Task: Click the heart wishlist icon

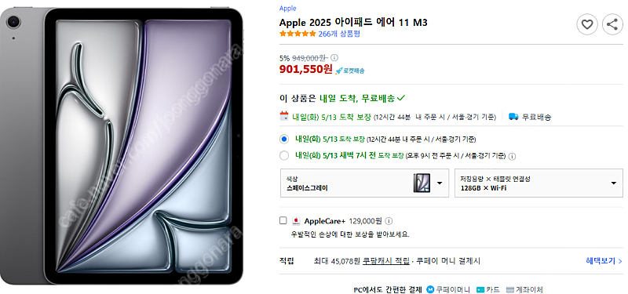Action: (586, 24)
